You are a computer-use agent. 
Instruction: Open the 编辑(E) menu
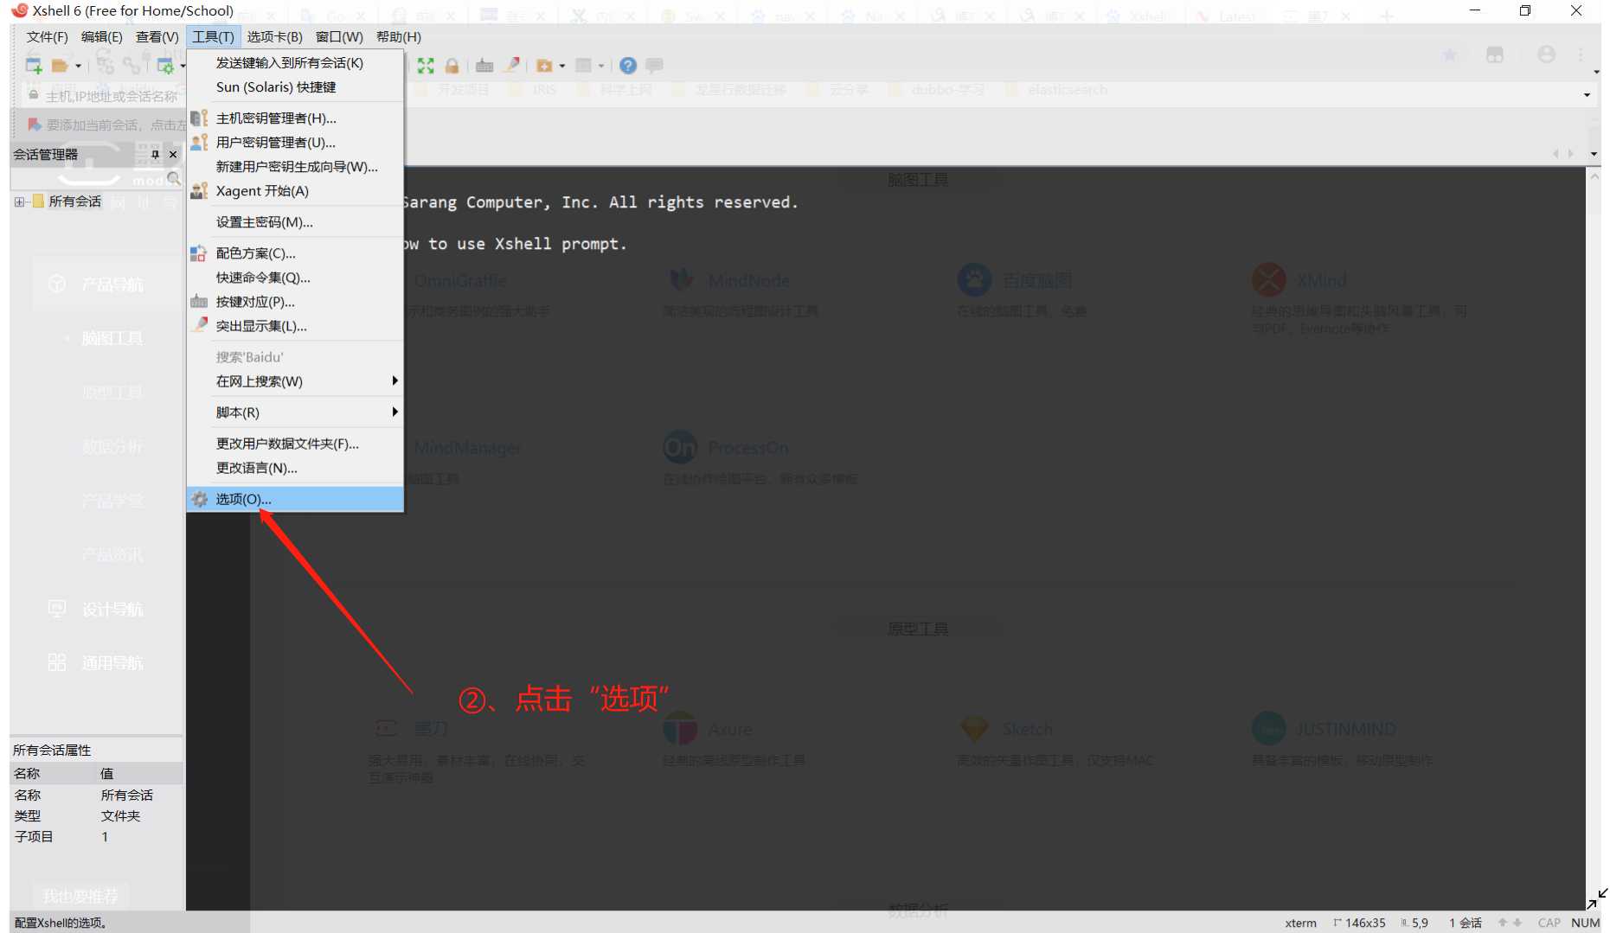pos(101,37)
